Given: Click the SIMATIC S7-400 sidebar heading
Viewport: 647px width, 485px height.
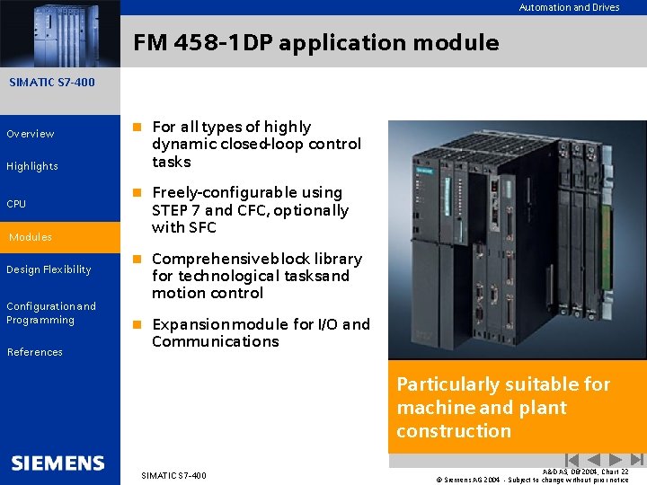Looking at the screenshot, I should pyautogui.click(x=52, y=82).
